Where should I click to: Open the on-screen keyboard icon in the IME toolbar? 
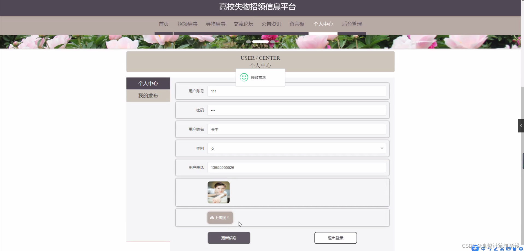[508, 249]
